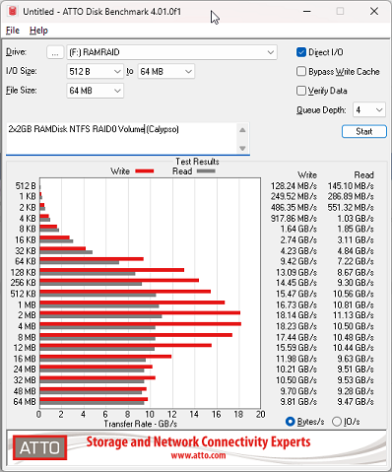
Task: Open the Help menu
Action: pos(38,31)
